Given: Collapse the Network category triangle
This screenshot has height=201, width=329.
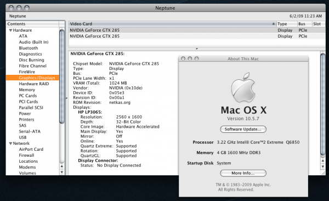Looking at the screenshot, I should coord(10,144).
